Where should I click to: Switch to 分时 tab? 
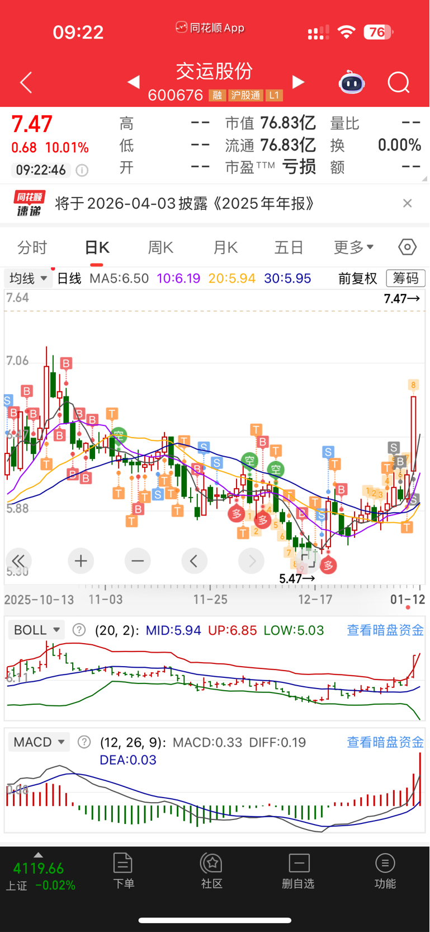tap(32, 247)
